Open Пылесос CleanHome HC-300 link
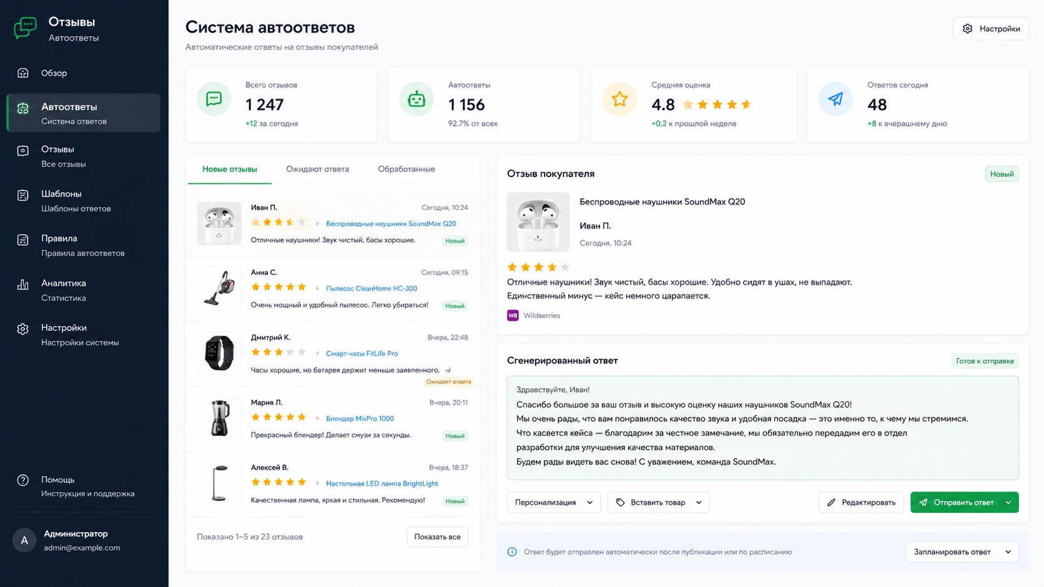1044x587 pixels. [x=372, y=288]
